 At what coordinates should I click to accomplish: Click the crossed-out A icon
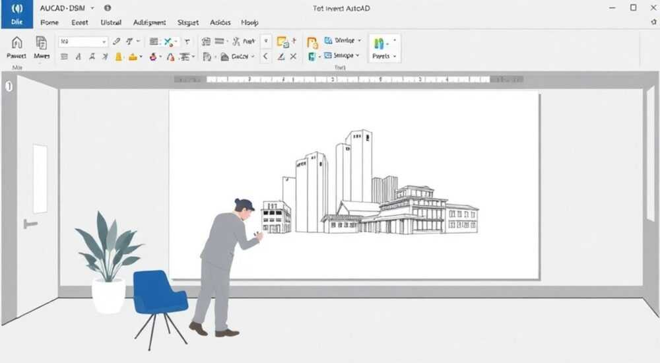[105, 56]
